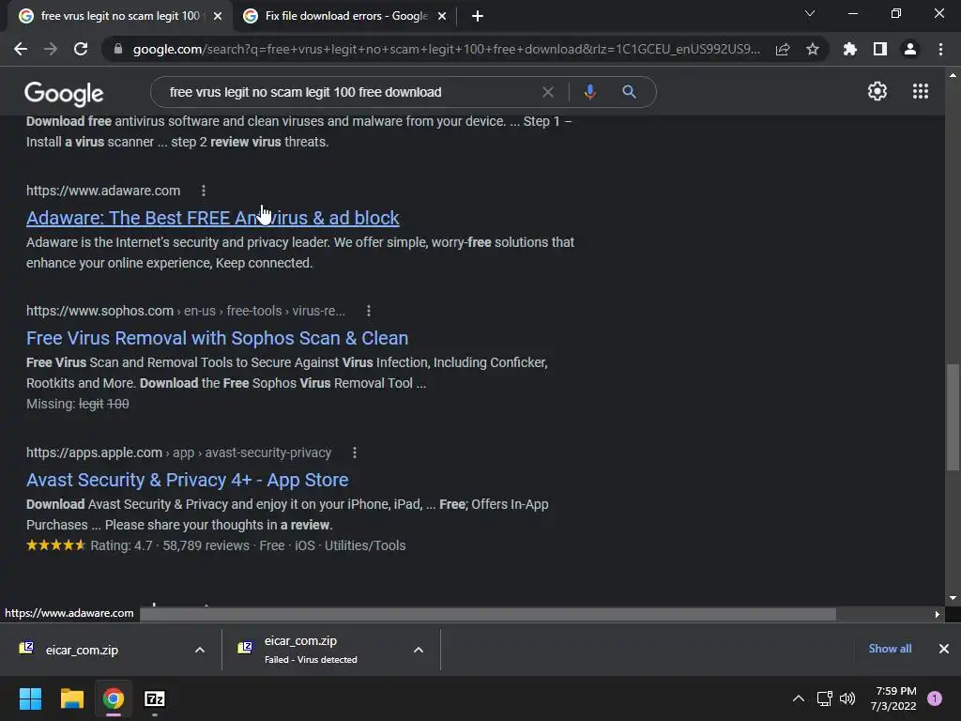Bookmark this page with the star
The height and width of the screenshot is (721, 961).
tap(813, 49)
